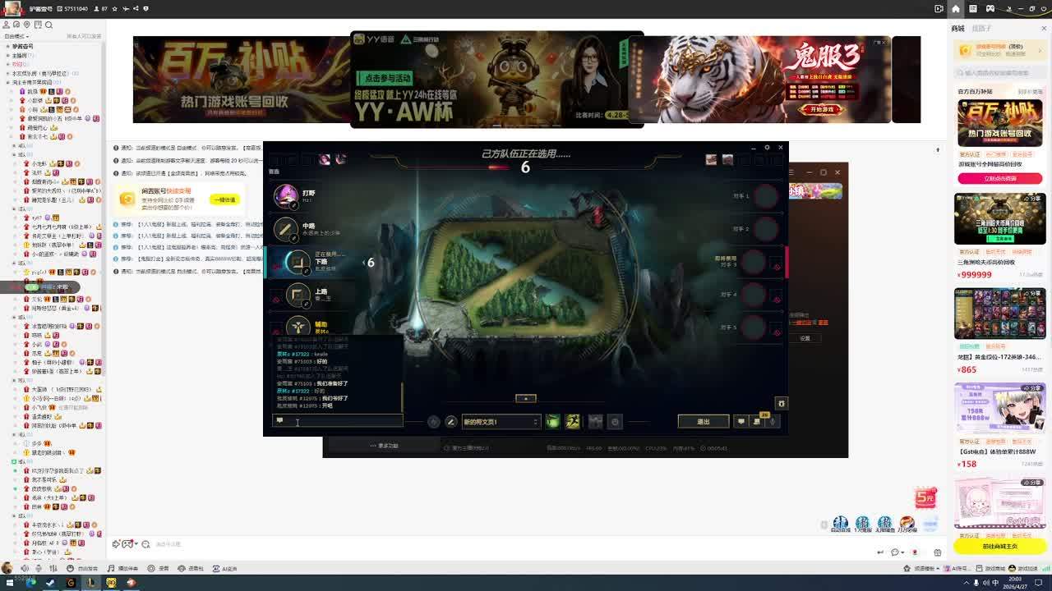
Task: Mute the speaker icon in bottom bar
Action: tap(25, 568)
